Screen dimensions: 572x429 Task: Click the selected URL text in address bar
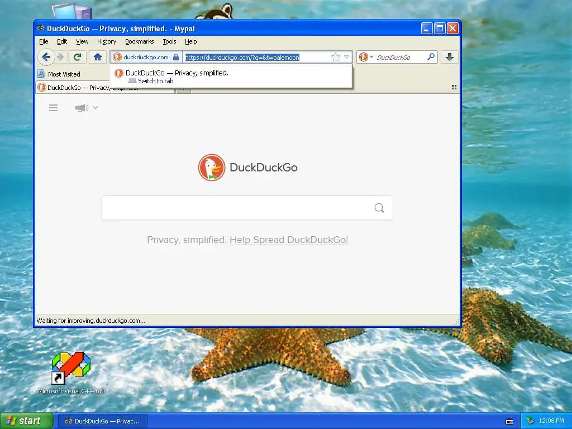pyautogui.click(x=242, y=58)
